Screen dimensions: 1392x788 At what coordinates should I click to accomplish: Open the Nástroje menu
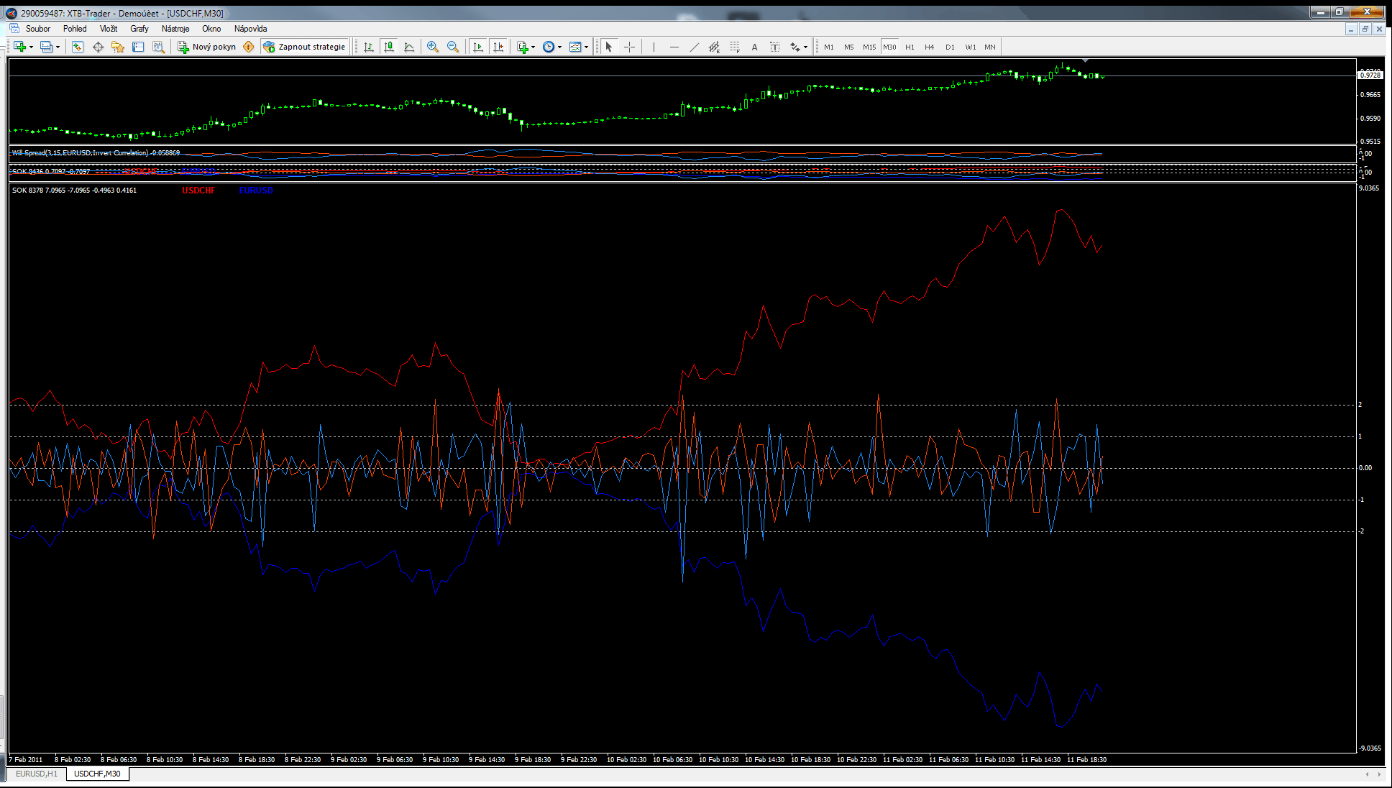(175, 29)
